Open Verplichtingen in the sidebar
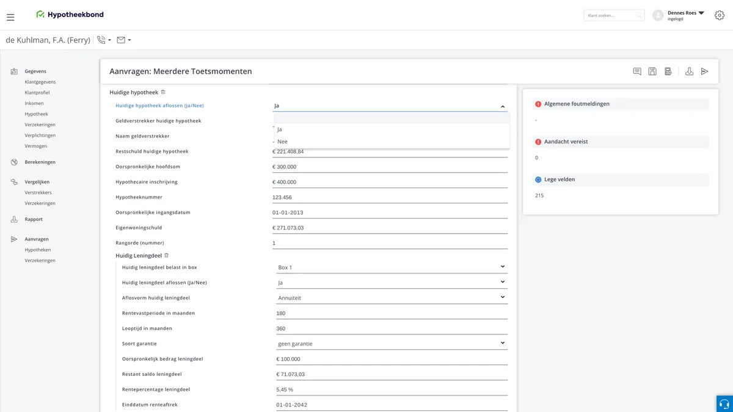The width and height of the screenshot is (733, 412). pyautogui.click(x=40, y=136)
